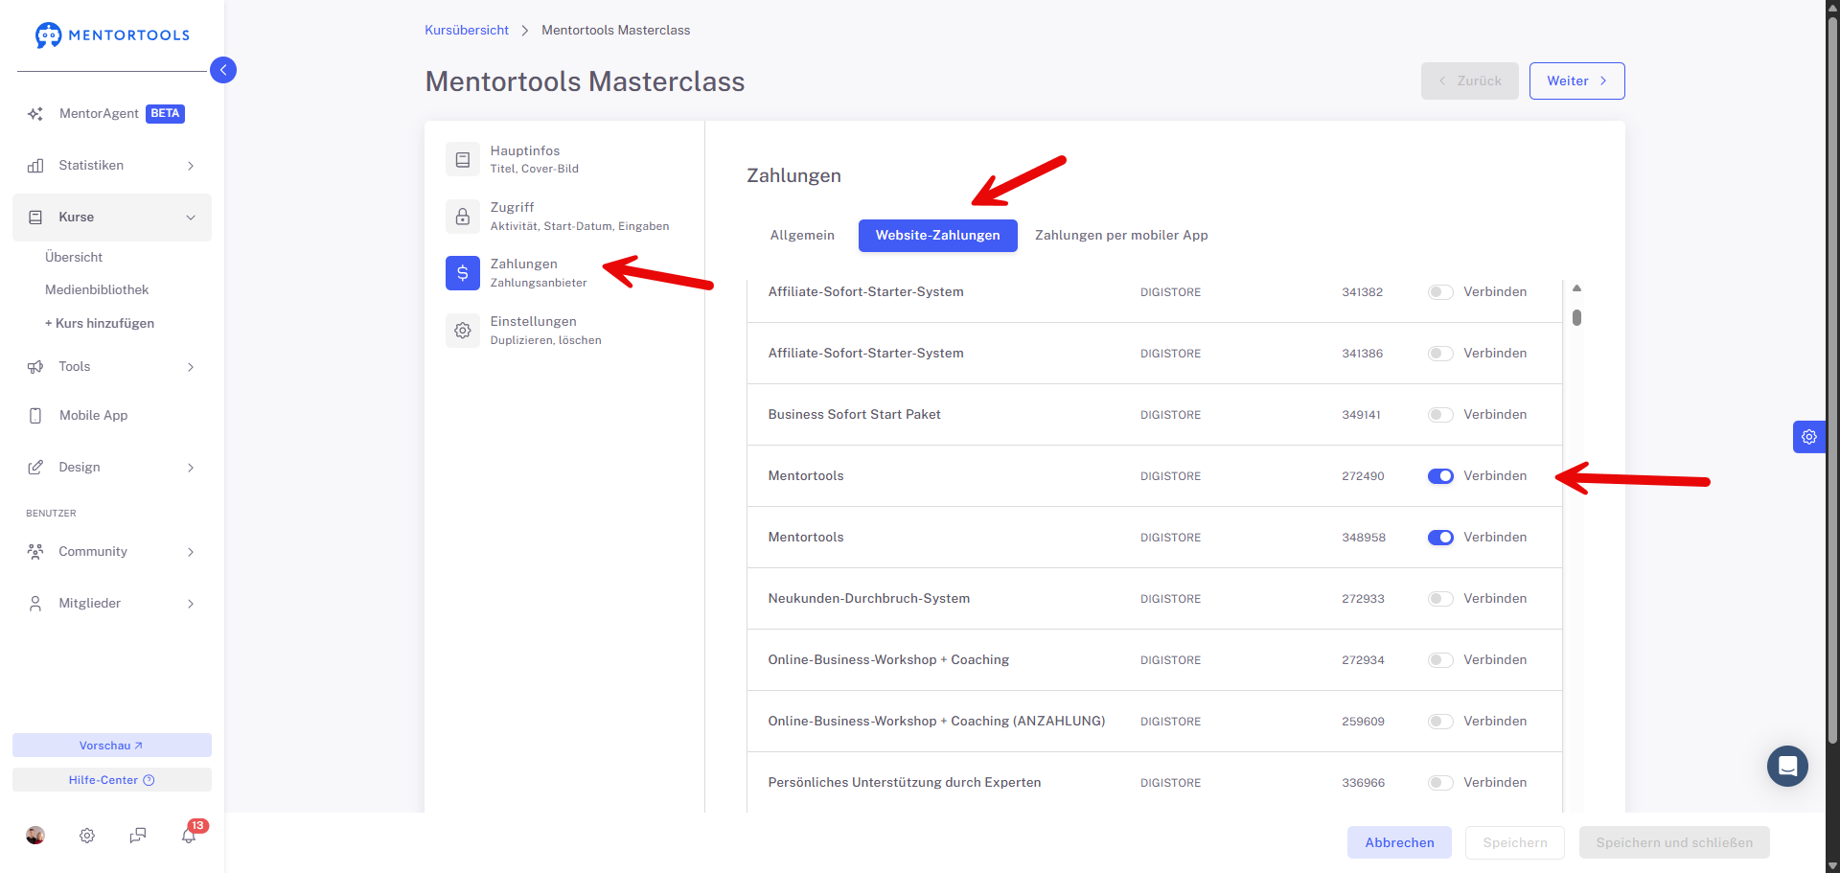This screenshot has height=873, width=1840.
Task: Click the Kurse book icon
Action: (35, 218)
